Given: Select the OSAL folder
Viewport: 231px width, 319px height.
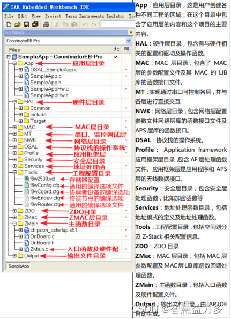Looking at the screenshot, I should [31, 147].
